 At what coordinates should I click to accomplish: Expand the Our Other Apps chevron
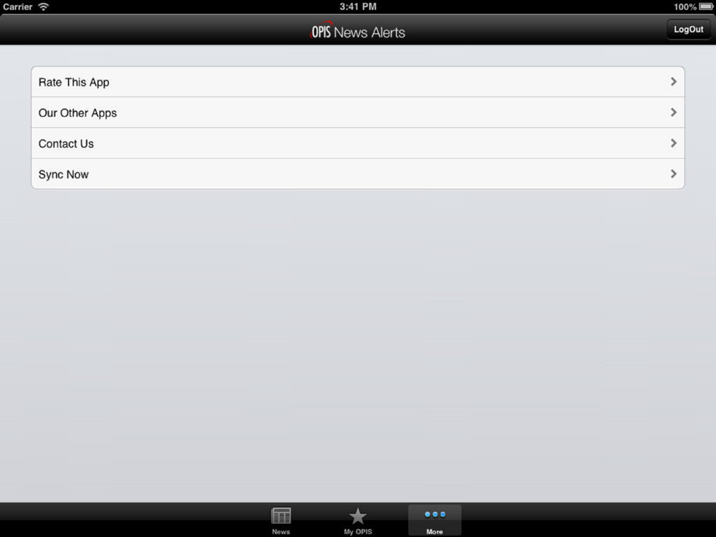(x=674, y=112)
